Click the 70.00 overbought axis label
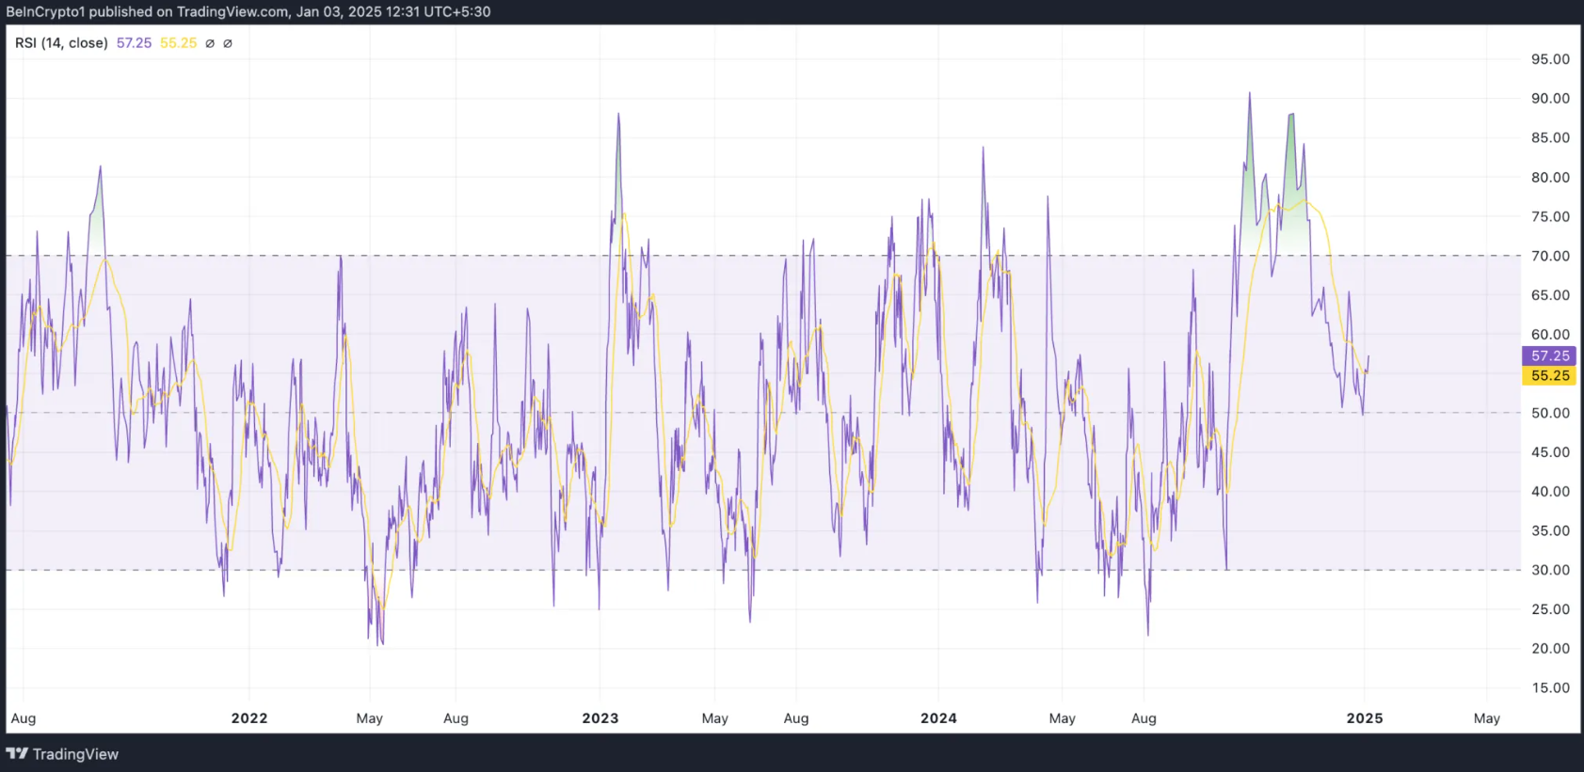 pos(1550,256)
